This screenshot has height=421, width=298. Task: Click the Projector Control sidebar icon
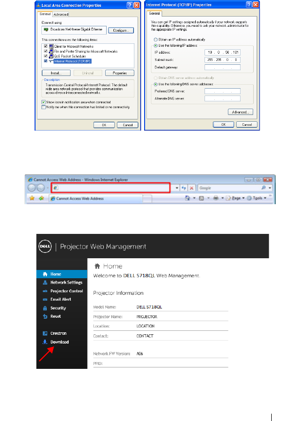click(x=45, y=291)
